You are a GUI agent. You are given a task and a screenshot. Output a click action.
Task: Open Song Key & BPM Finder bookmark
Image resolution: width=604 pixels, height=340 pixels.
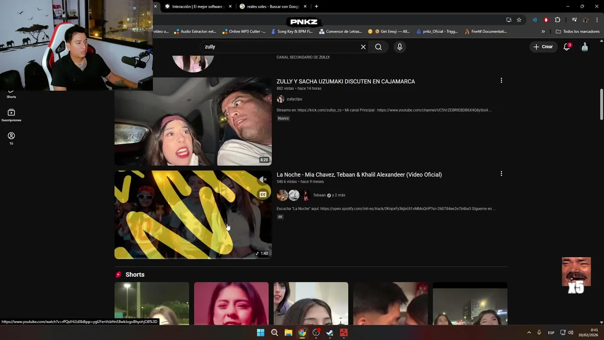[292, 32]
